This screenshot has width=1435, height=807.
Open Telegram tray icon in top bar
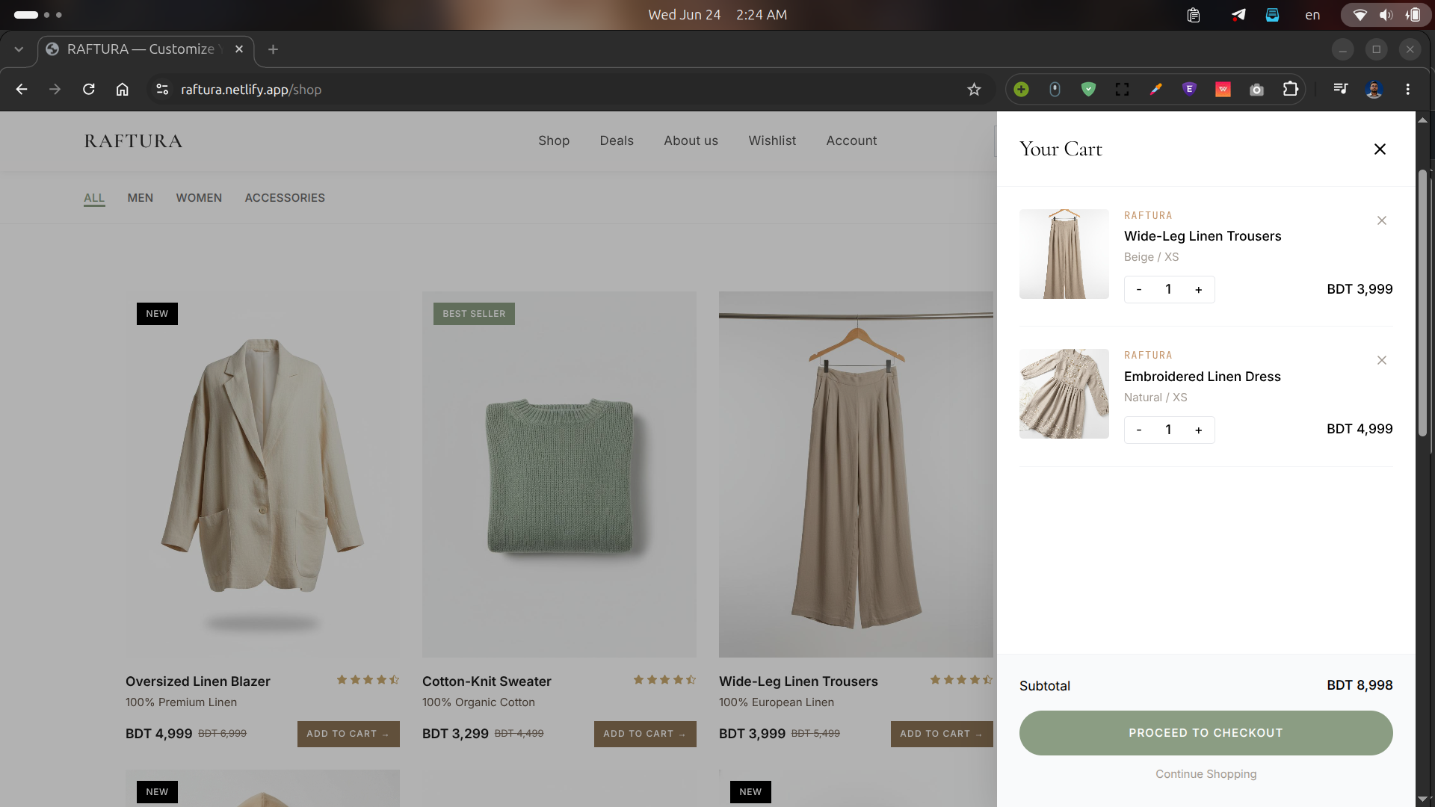[1238, 15]
